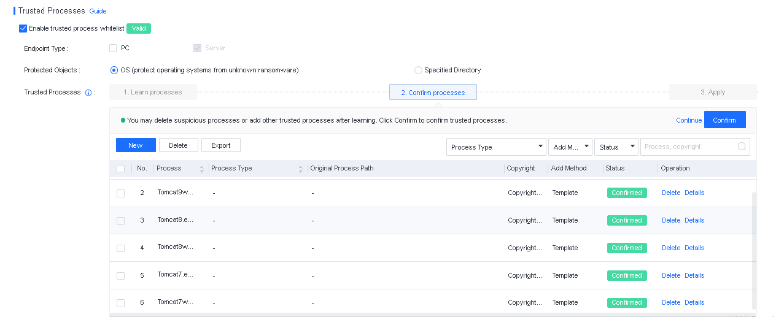Enable trusted process whitelist checkbox
Screen dimensions: 776x317
(23, 28)
